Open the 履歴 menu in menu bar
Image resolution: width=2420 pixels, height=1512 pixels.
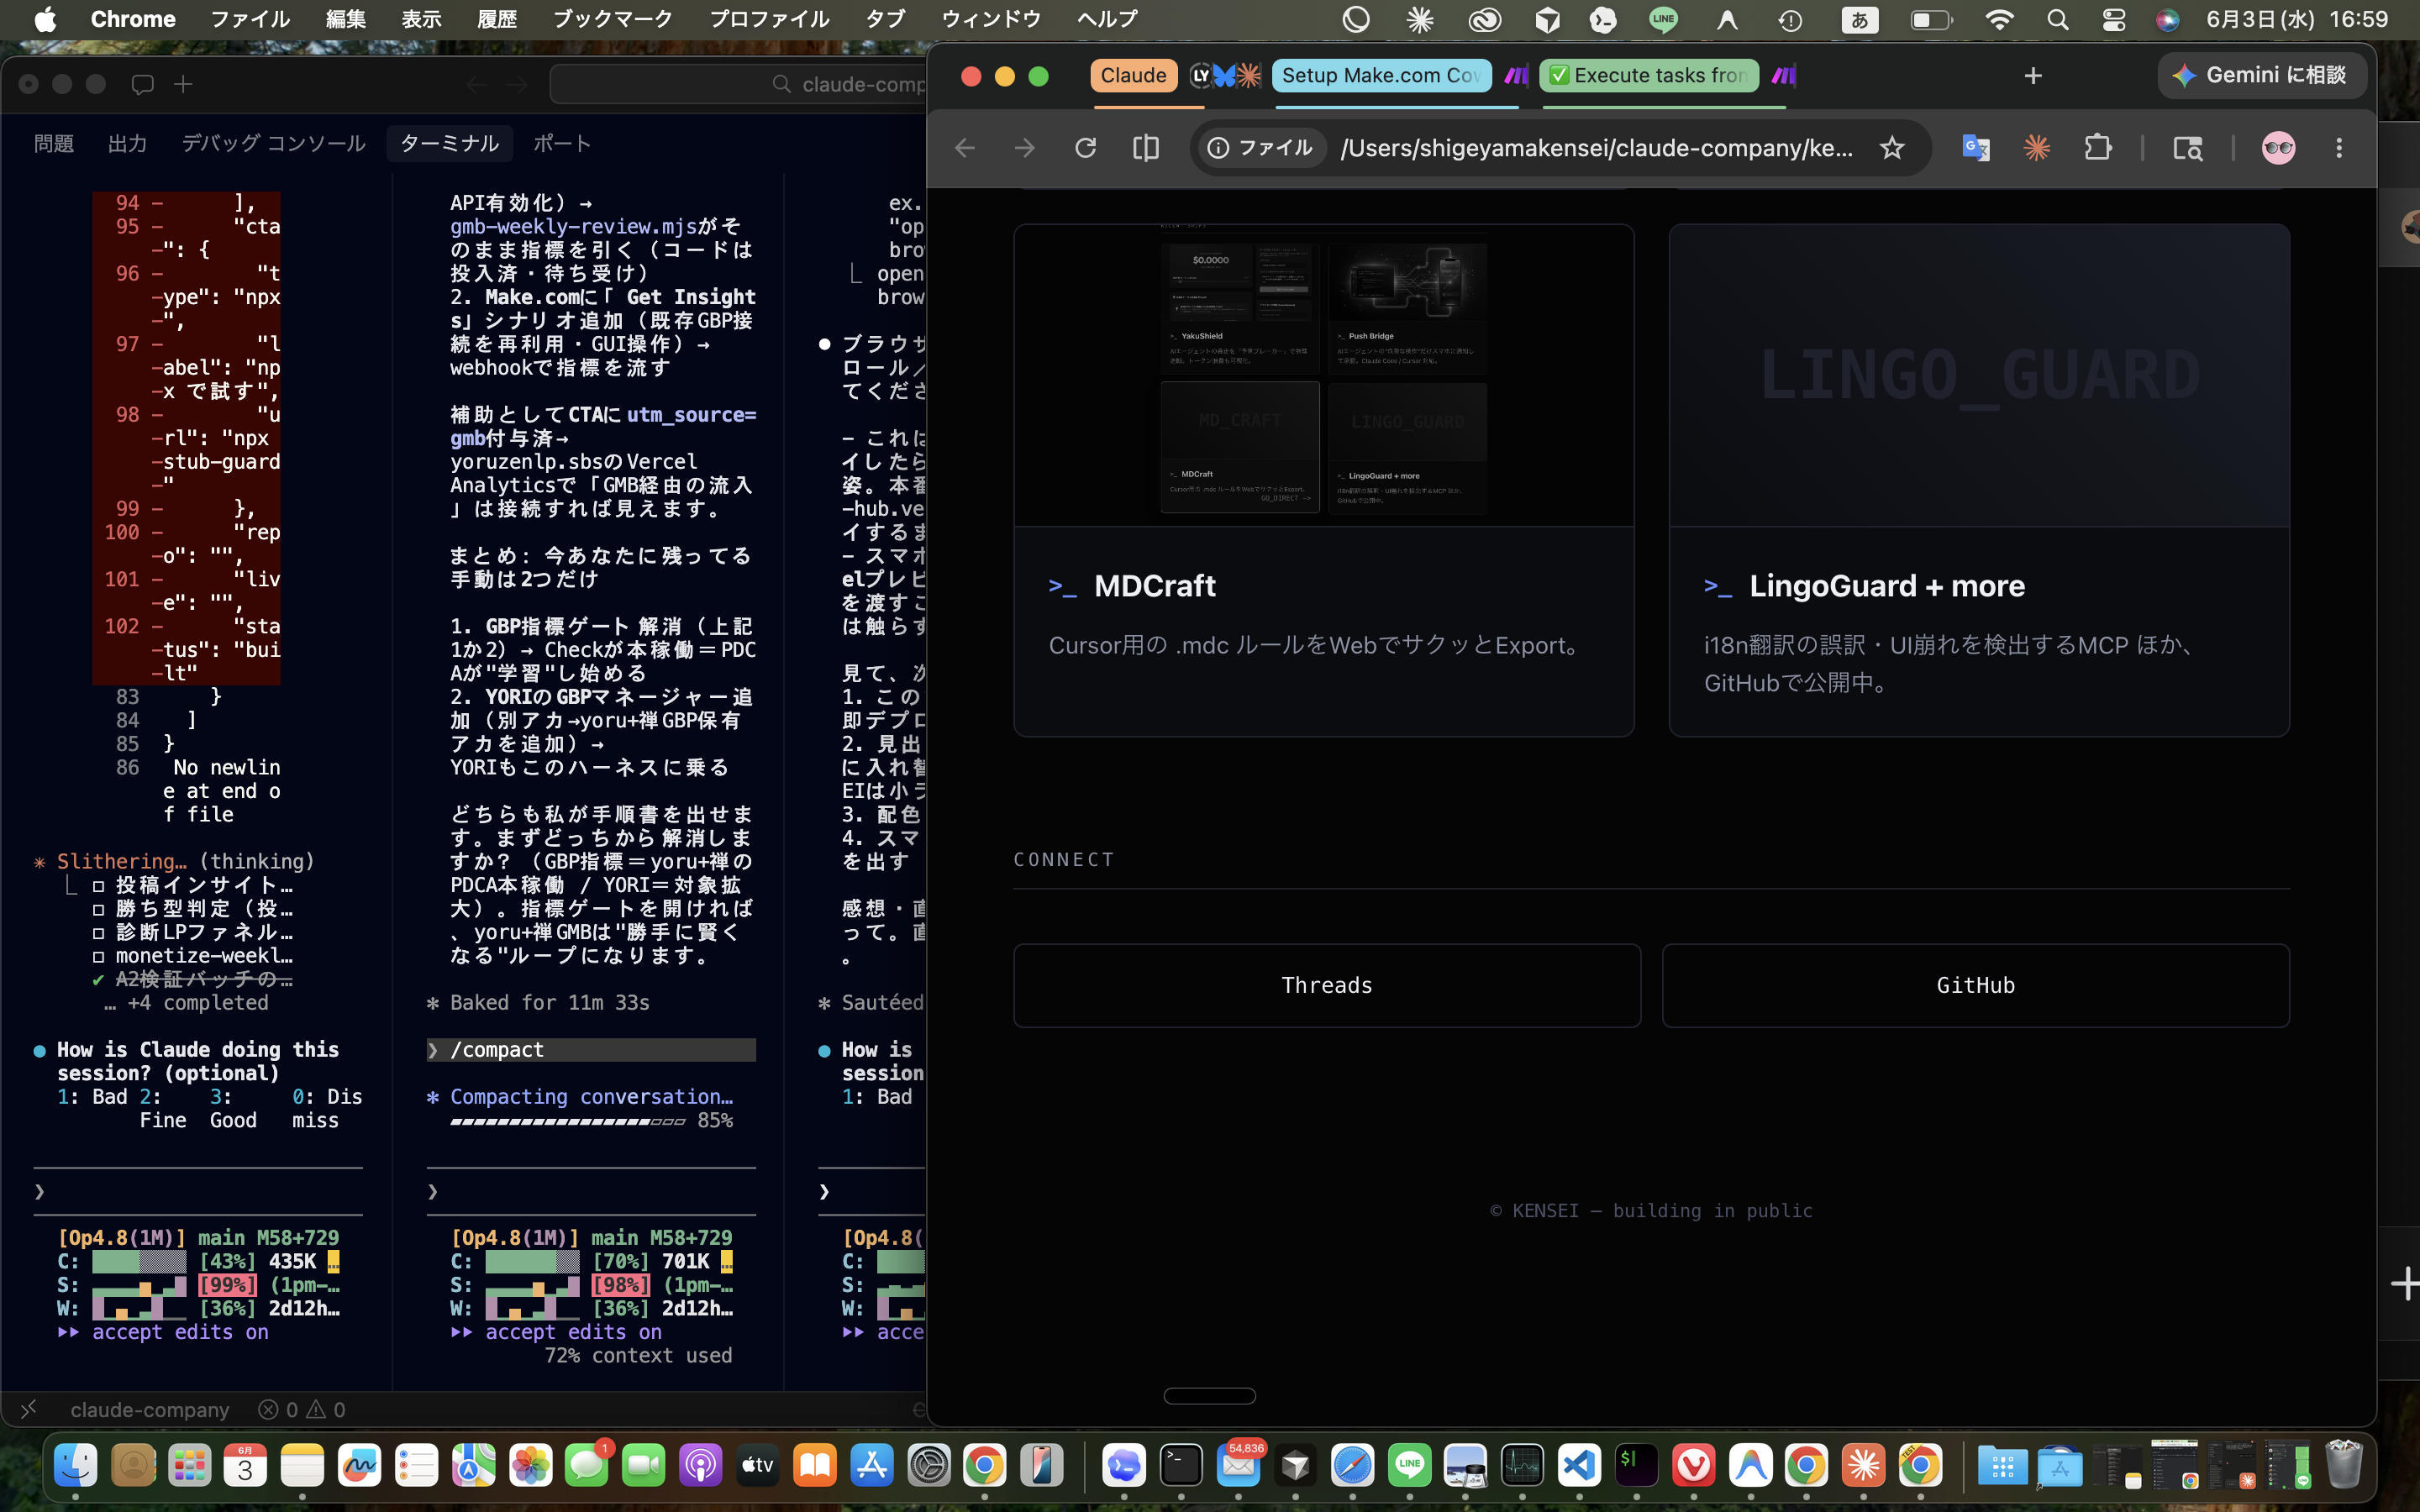click(497, 19)
